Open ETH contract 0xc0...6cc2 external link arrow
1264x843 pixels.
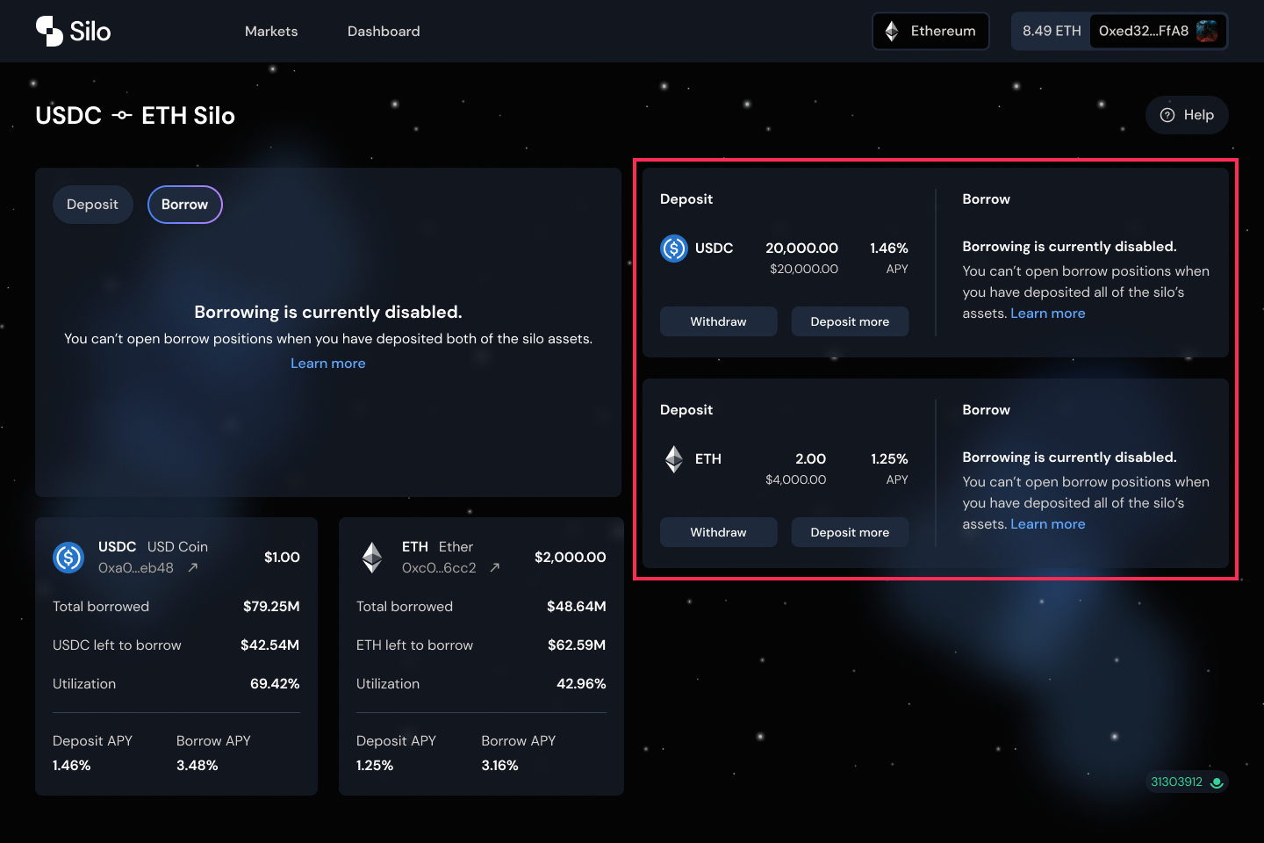pyautogui.click(x=495, y=567)
